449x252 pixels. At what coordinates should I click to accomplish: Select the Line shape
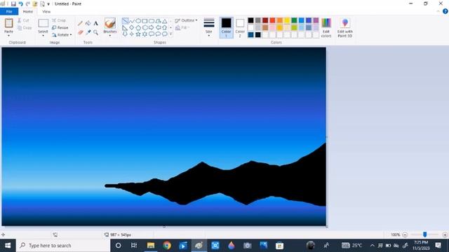click(x=125, y=21)
